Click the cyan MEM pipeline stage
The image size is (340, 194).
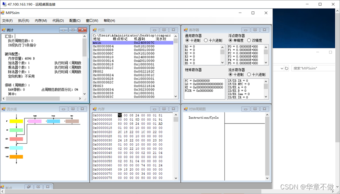click(16, 148)
